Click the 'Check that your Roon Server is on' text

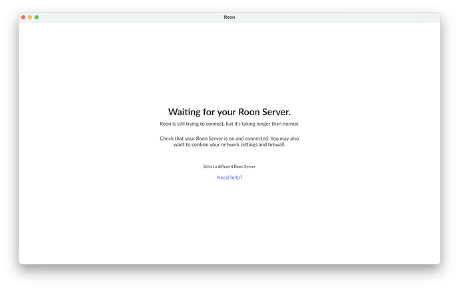230,141
